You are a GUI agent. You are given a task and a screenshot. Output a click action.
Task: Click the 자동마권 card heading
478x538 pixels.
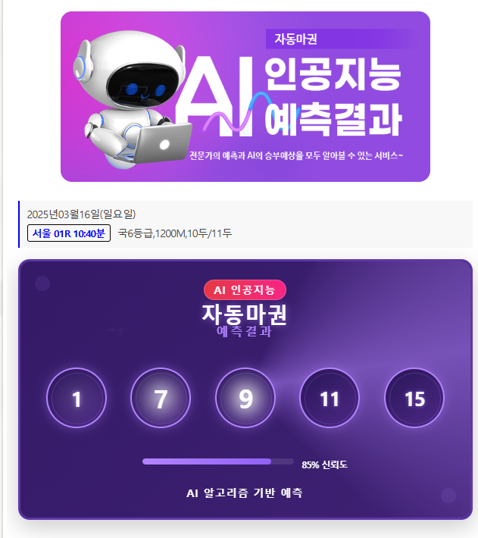tap(244, 314)
